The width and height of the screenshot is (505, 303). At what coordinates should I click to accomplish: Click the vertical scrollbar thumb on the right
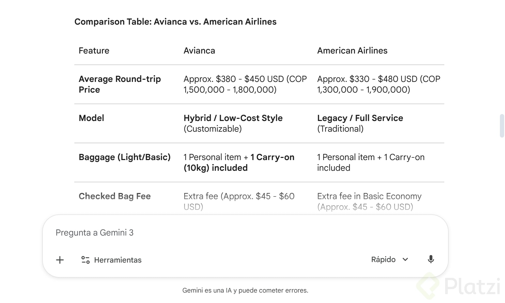[502, 126]
